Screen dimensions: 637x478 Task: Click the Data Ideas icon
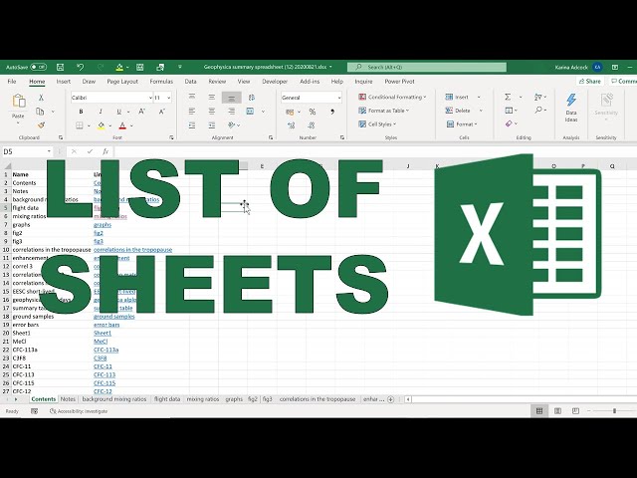(571, 108)
